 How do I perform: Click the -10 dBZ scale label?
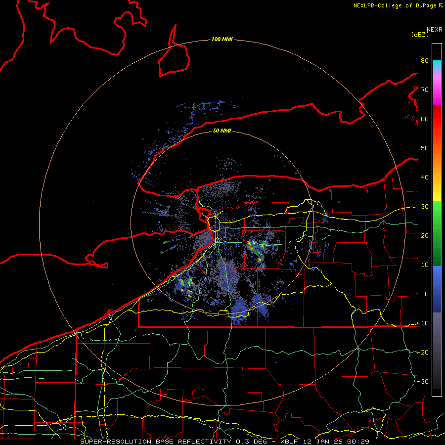pos(423,323)
